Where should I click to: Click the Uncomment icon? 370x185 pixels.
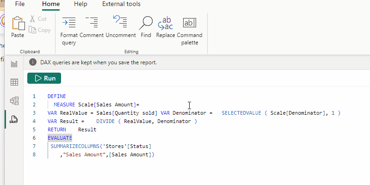click(x=120, y=22)
